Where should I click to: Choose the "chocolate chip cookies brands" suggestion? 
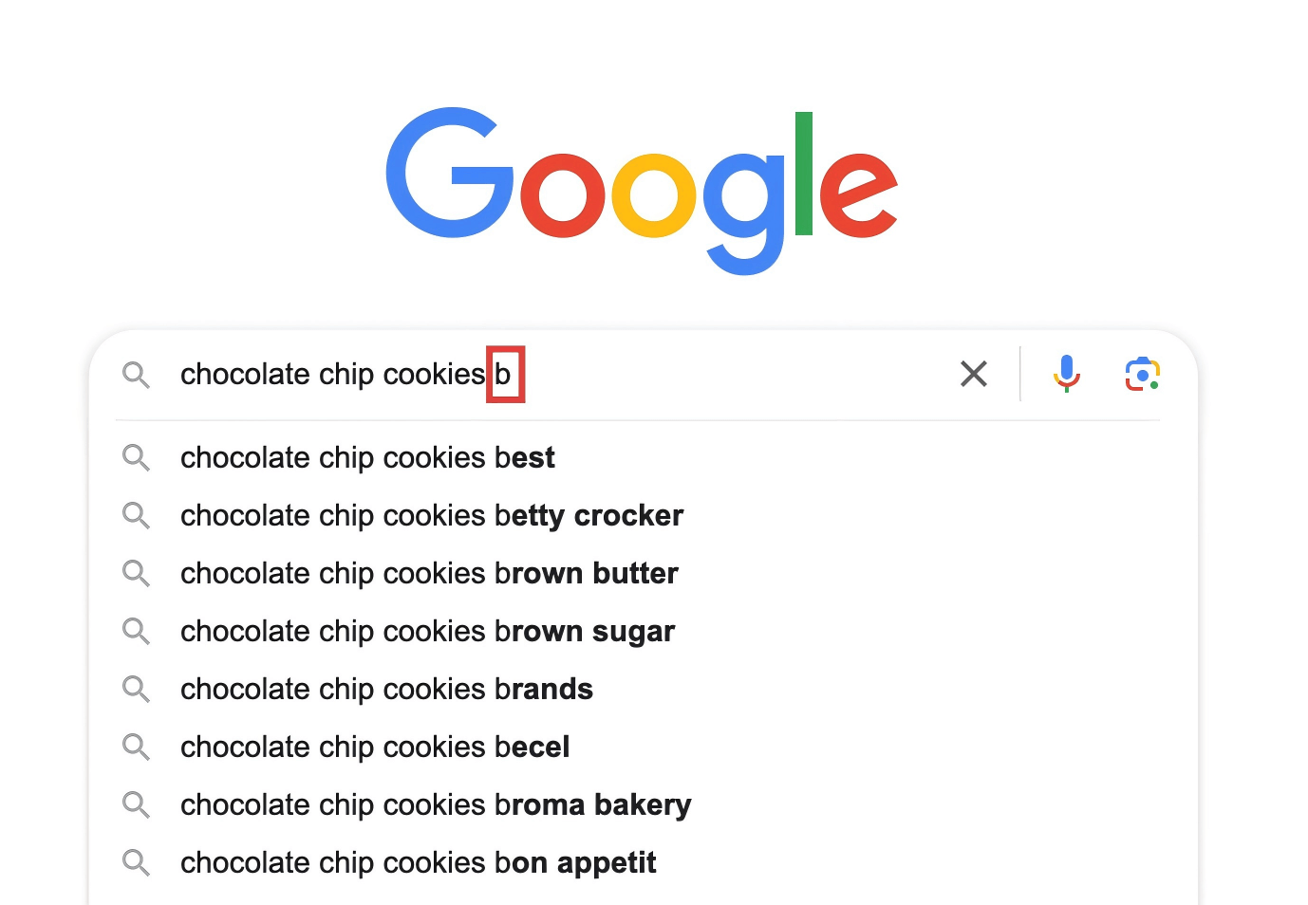[386, 690]
